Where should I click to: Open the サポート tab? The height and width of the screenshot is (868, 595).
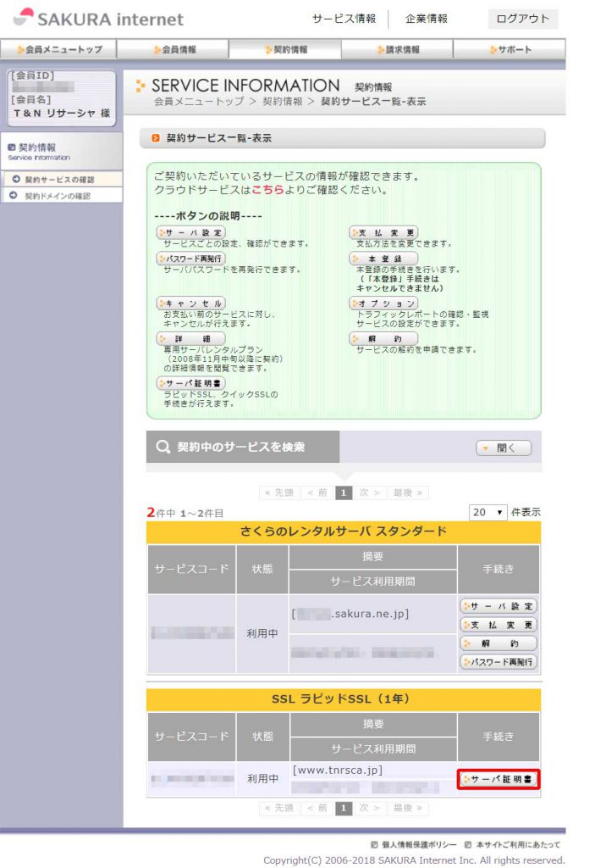click(x=510, y=49)
